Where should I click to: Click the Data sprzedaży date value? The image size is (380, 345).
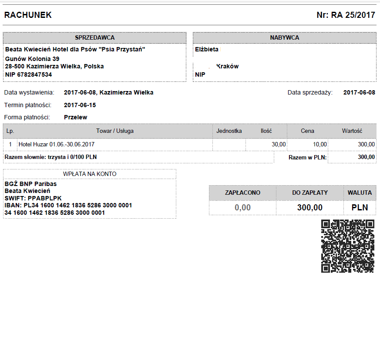[x=359, y=92]
